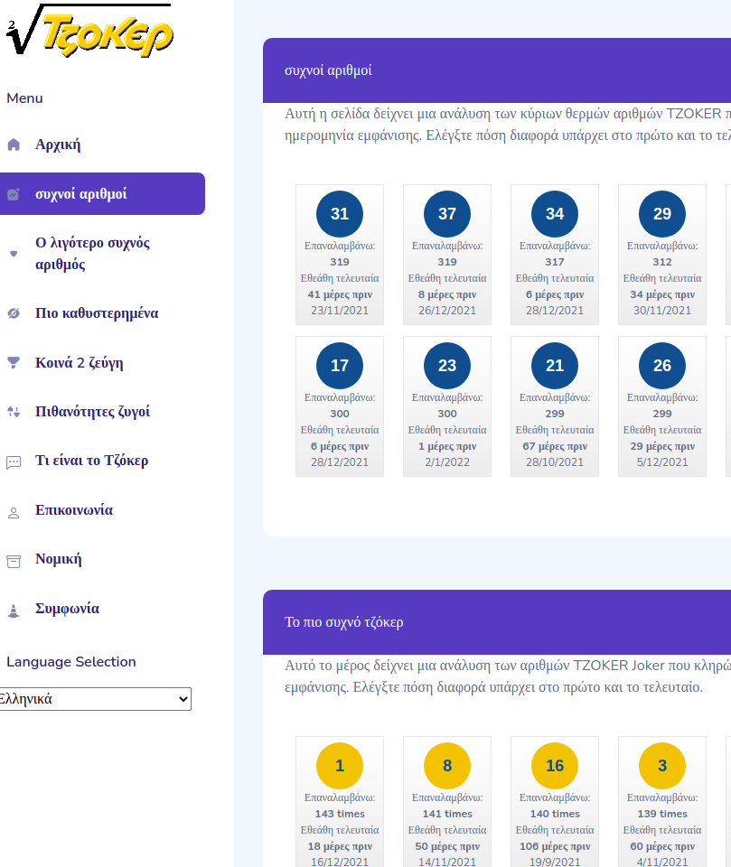Click the chat bubble icon beside Τι είναι το Τζόκερ
Screen dimensions: 731x867
tap(14, 462)
